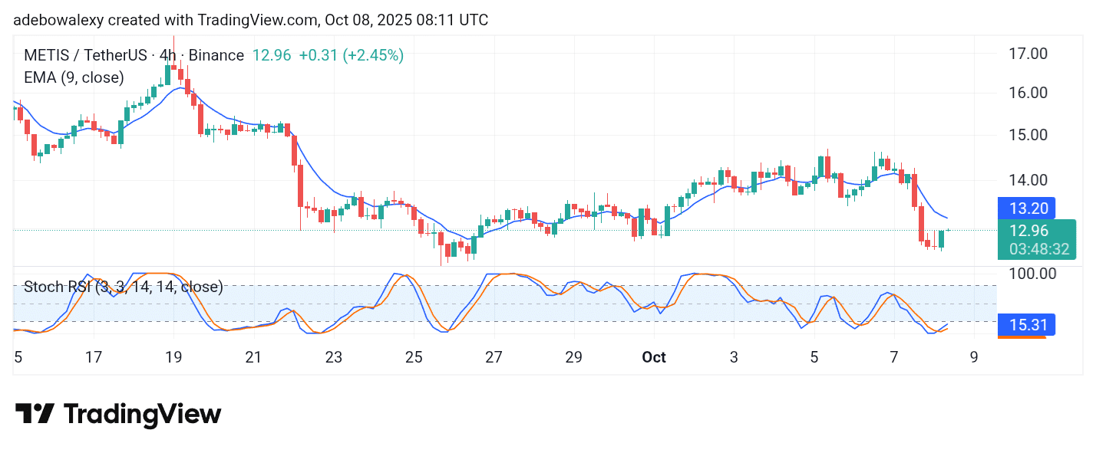Click the 100.00 Stoch RSI scale label
Screen dimensions: 1096x453
[x=1032, y=274]
